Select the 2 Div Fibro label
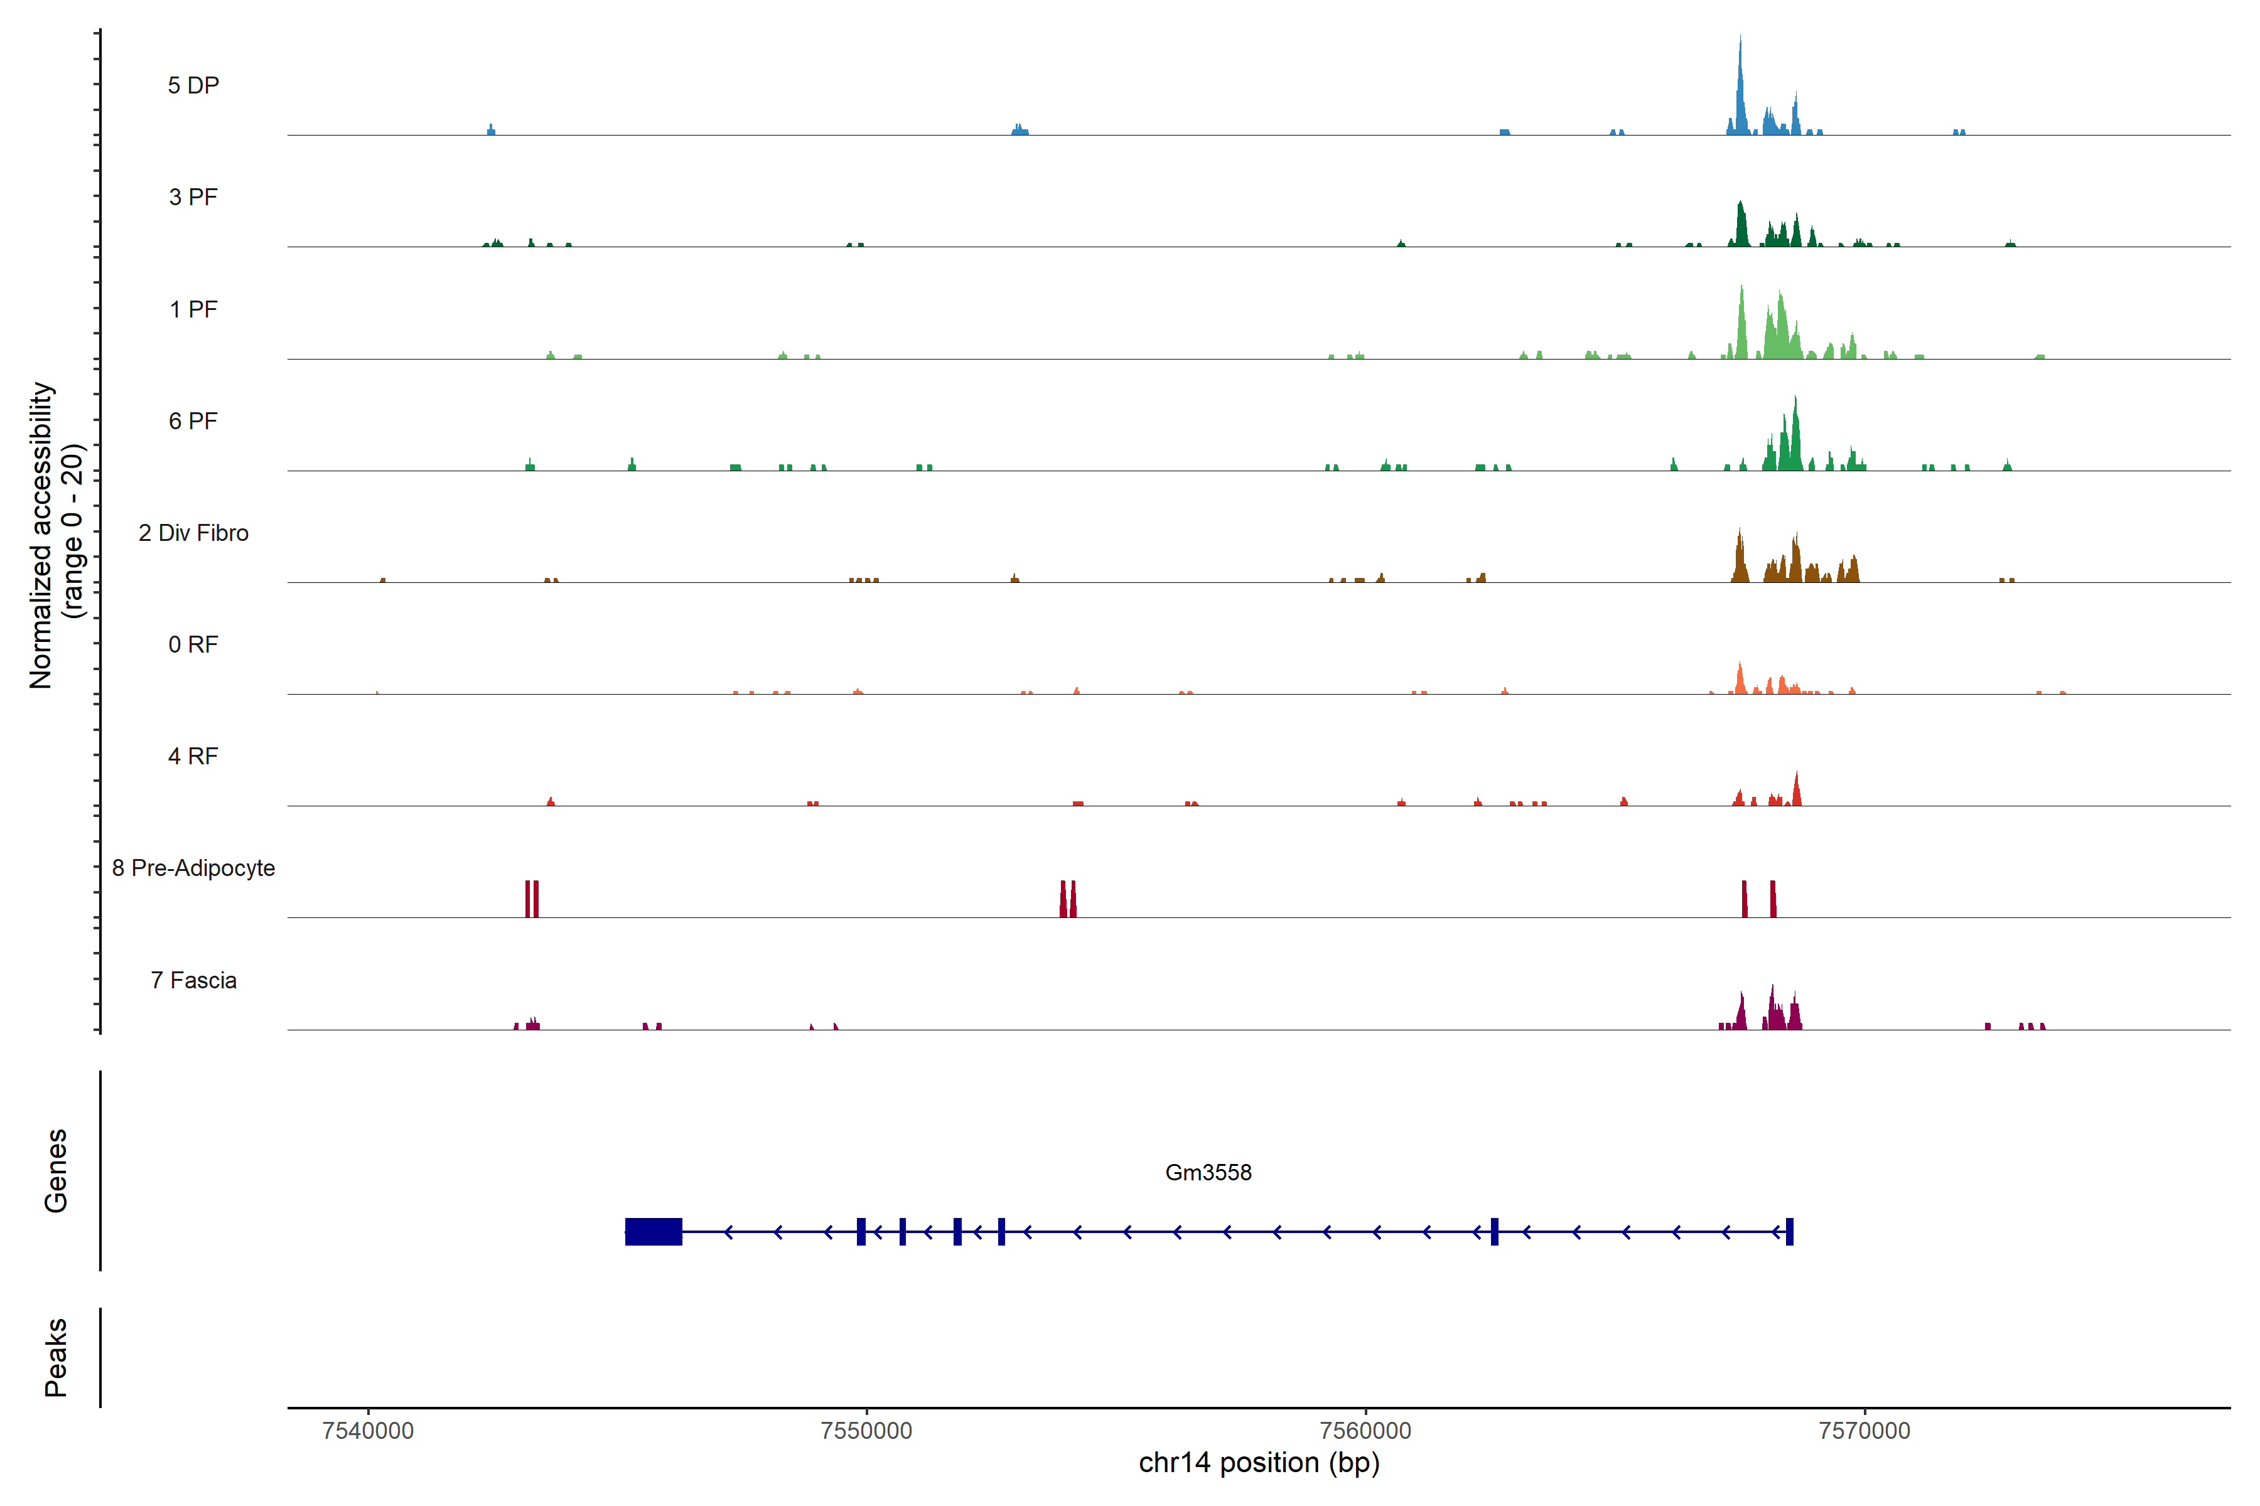Image resolution: width=2260 pixels, height=1506 pixels. point(193,533)
